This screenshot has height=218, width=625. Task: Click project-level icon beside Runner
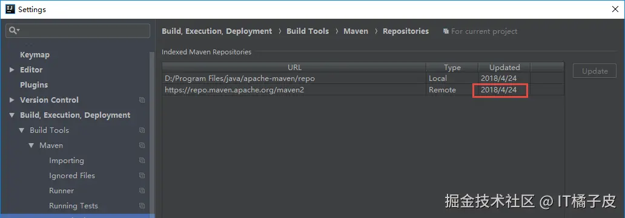pos(142,191)
